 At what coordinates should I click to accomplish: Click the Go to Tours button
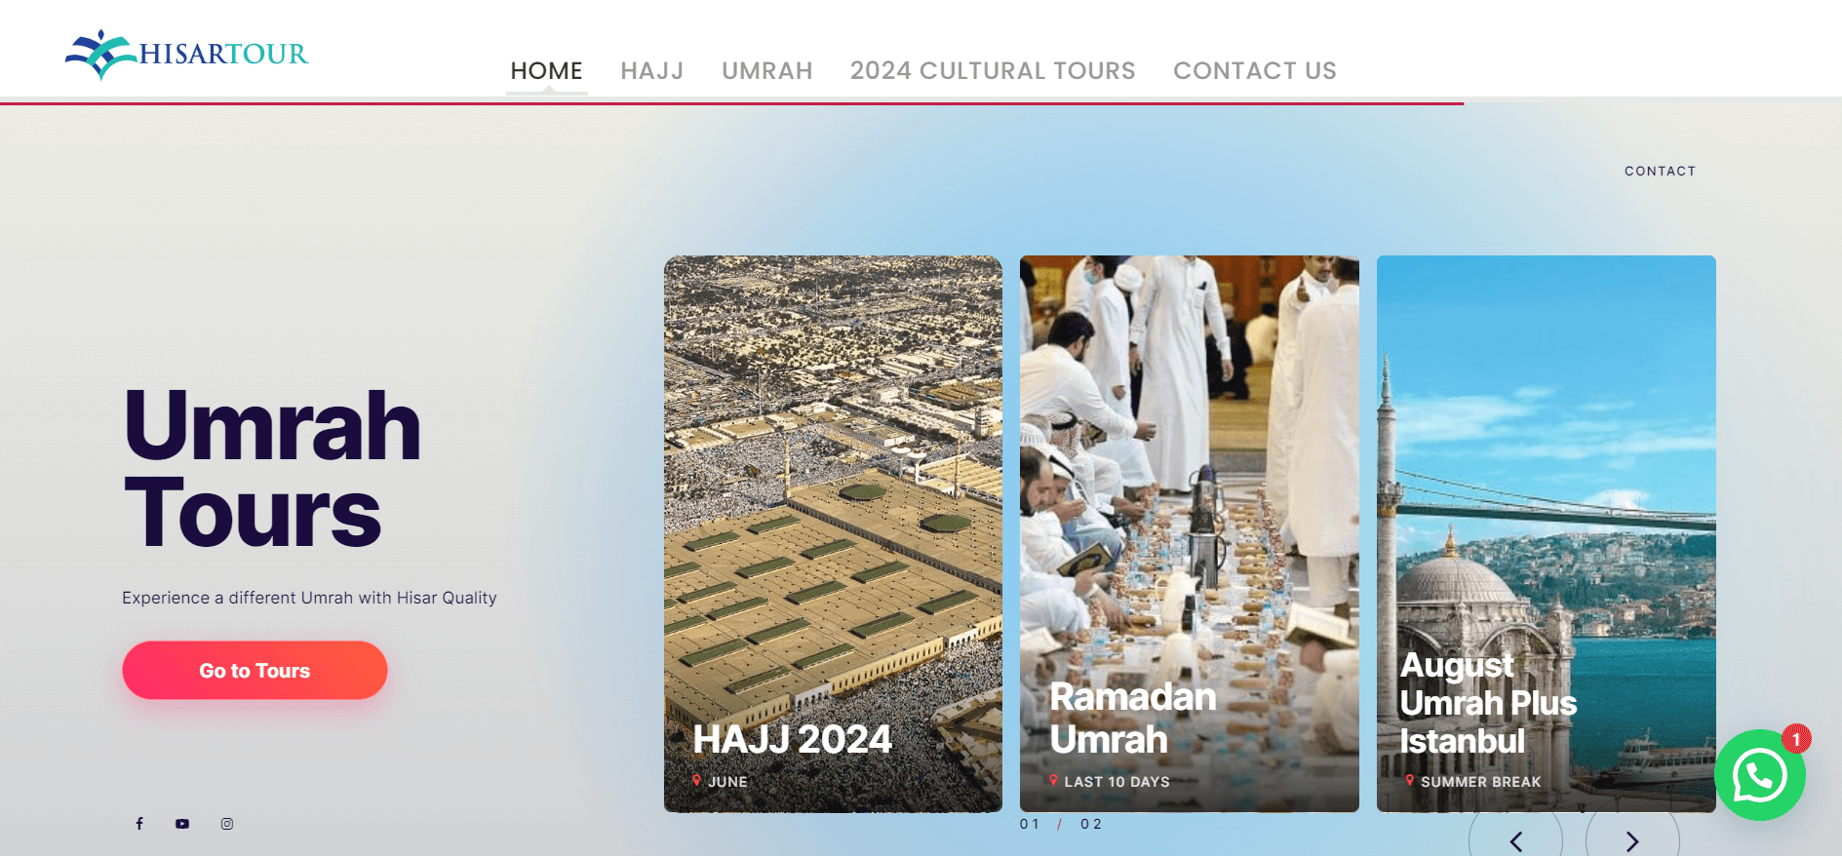[255, 670]
